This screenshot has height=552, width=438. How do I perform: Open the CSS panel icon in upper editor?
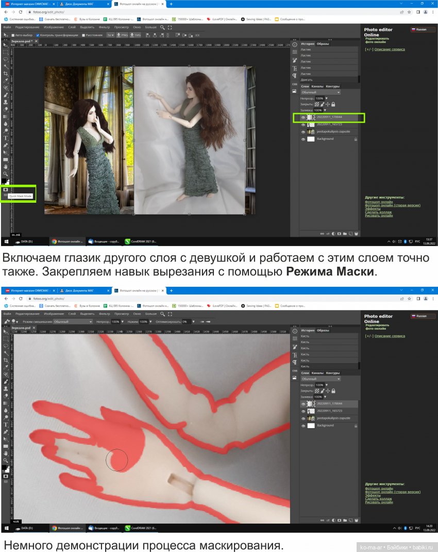point(294,84)
